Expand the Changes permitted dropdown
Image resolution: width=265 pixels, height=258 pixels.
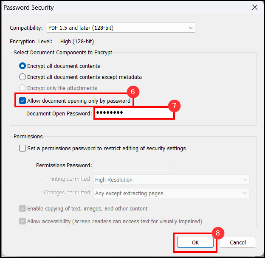coord(171,193)
